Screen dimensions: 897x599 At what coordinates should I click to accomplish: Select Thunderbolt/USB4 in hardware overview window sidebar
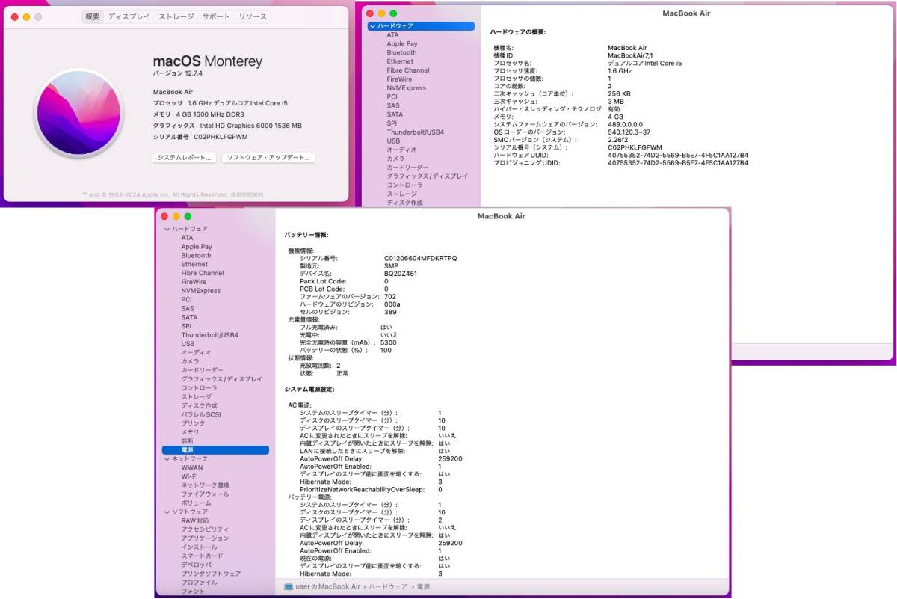coord(415,132)
